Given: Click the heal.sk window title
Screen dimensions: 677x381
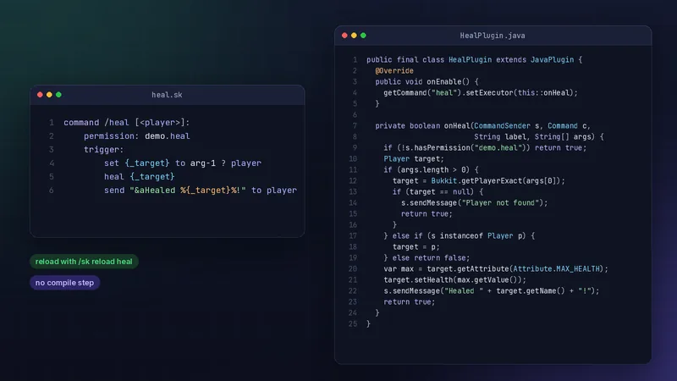Looking at the screenshot, I should coord(167,95).
